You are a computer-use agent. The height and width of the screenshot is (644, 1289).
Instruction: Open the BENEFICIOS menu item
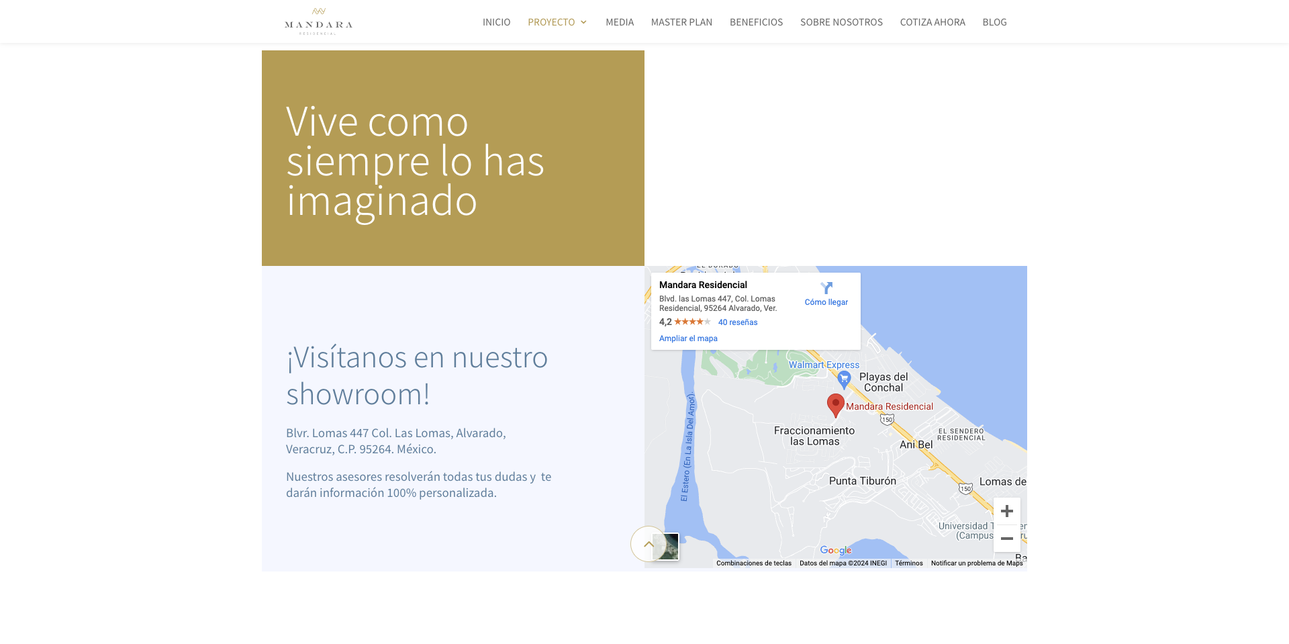[x=756, y=22]
